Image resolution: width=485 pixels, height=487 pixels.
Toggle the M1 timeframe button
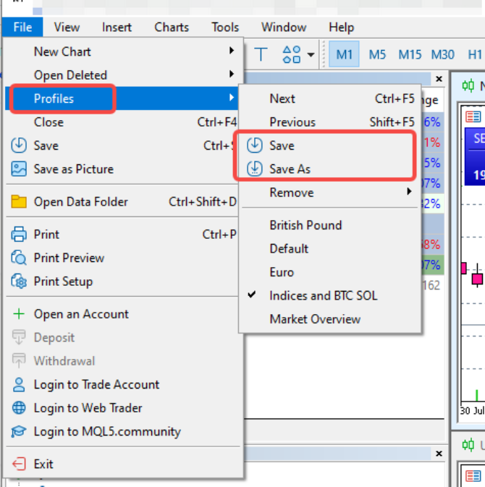pyautogui.click(x=345, y=54)
